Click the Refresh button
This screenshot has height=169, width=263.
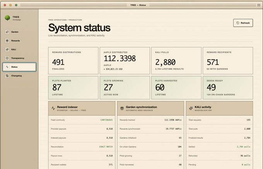pyautogui.click(x=243, y=23)
